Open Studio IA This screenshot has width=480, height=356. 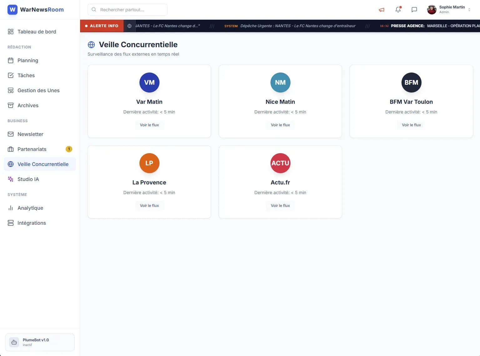(40, 179)
